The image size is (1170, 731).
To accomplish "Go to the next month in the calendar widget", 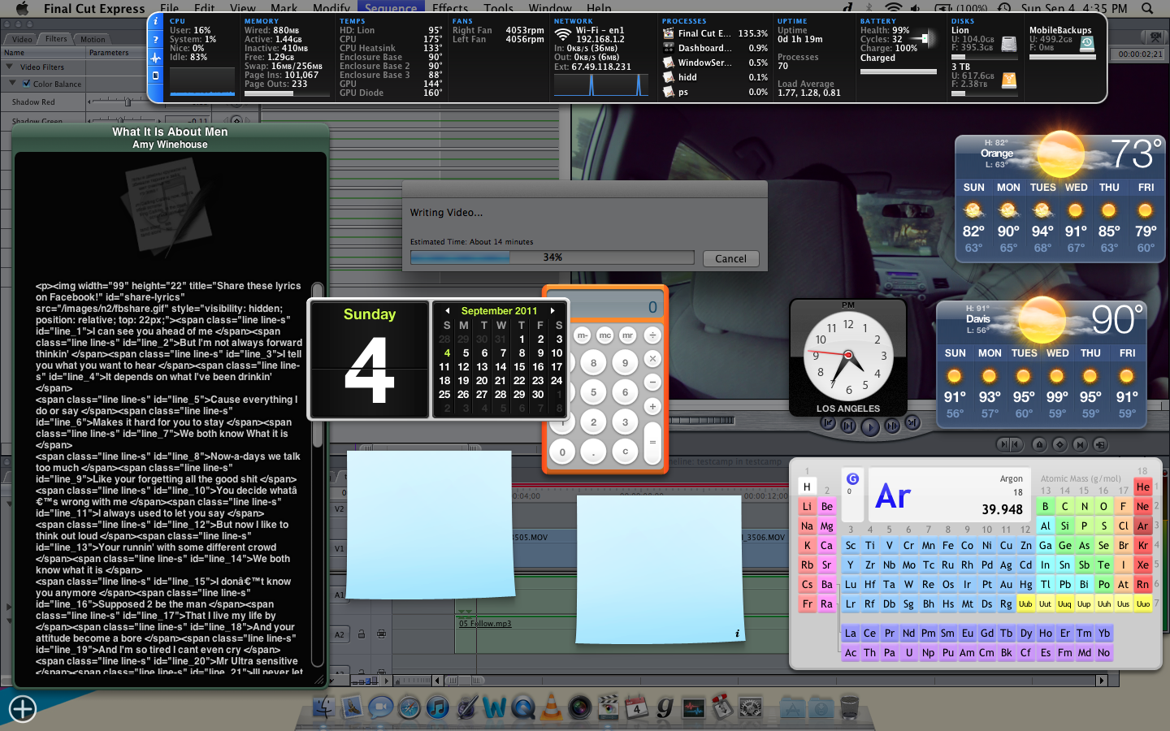I will click(x=552, y=310).
